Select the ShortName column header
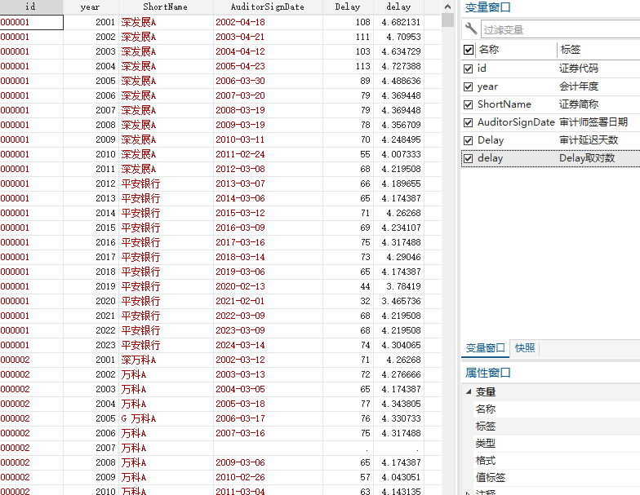The width and height of the screenshot is (640, 495). [166, 7]
